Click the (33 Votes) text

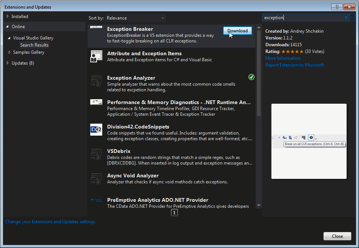click(x=314, y=51)
